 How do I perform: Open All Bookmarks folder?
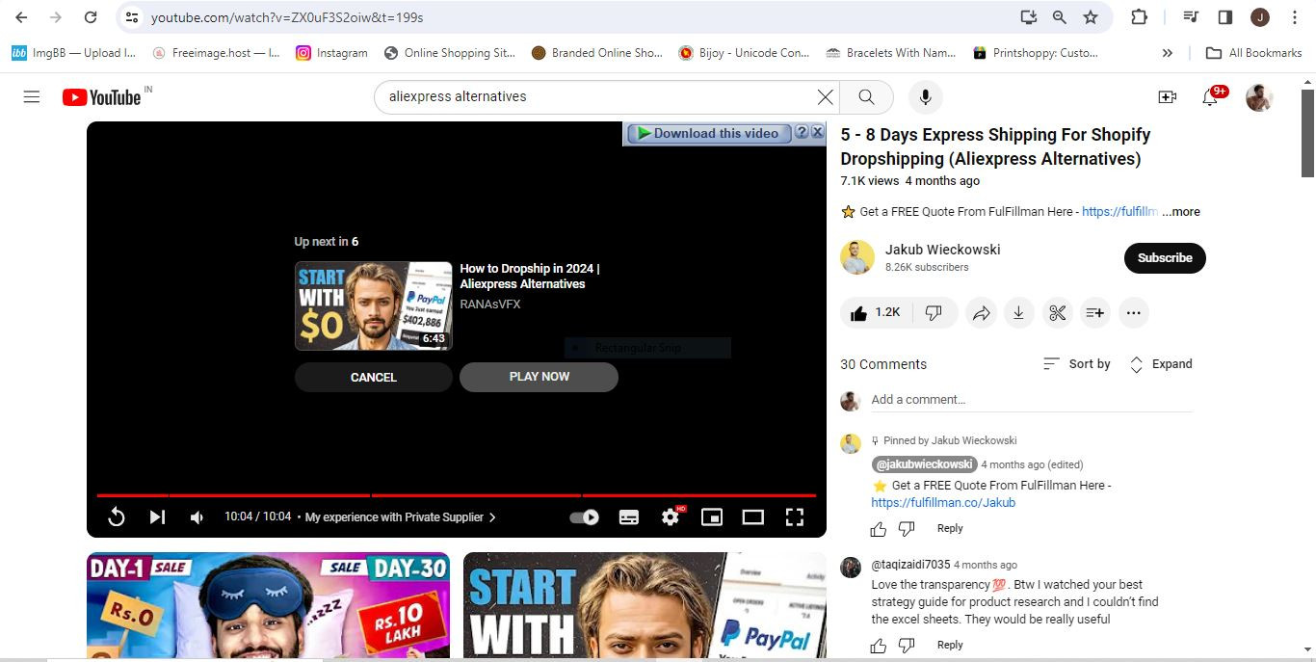tap(1253, 53)
